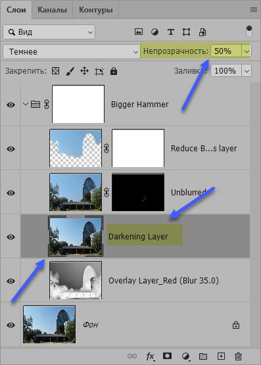The width and height of the screenshot is (261, 365).
Task: Select Overlay Layer_Red grayscale thumbnail
Action: 76,280
